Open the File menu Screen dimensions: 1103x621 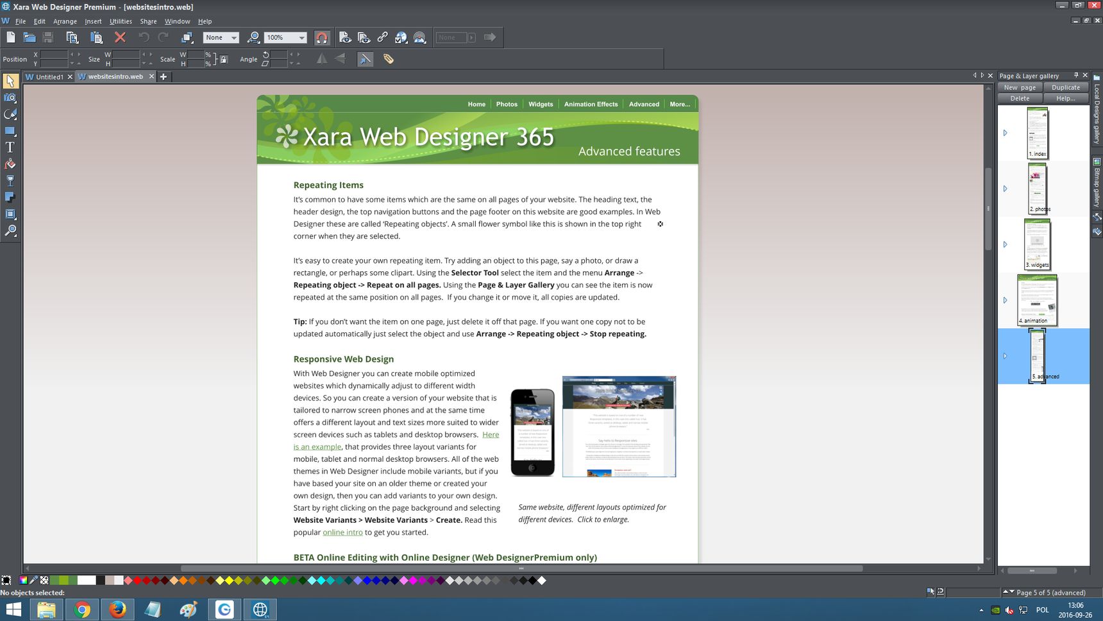(21, 21)
